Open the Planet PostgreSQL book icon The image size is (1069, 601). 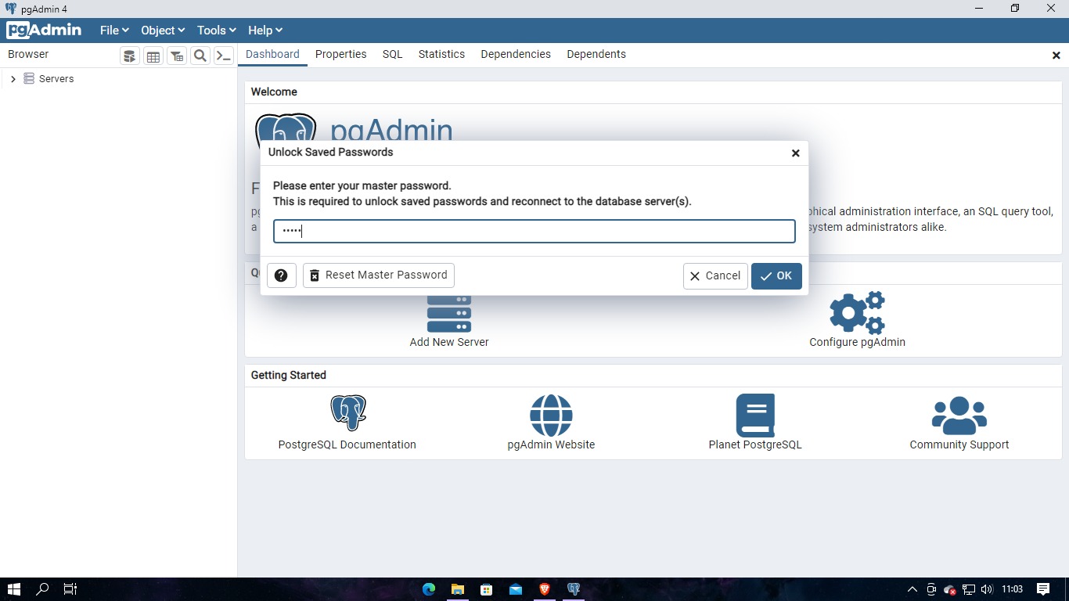coord(755,416)
